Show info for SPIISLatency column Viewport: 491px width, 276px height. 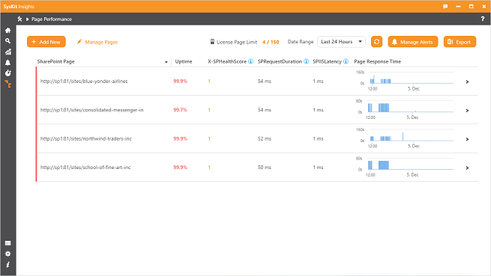click(x=346, y=61)
